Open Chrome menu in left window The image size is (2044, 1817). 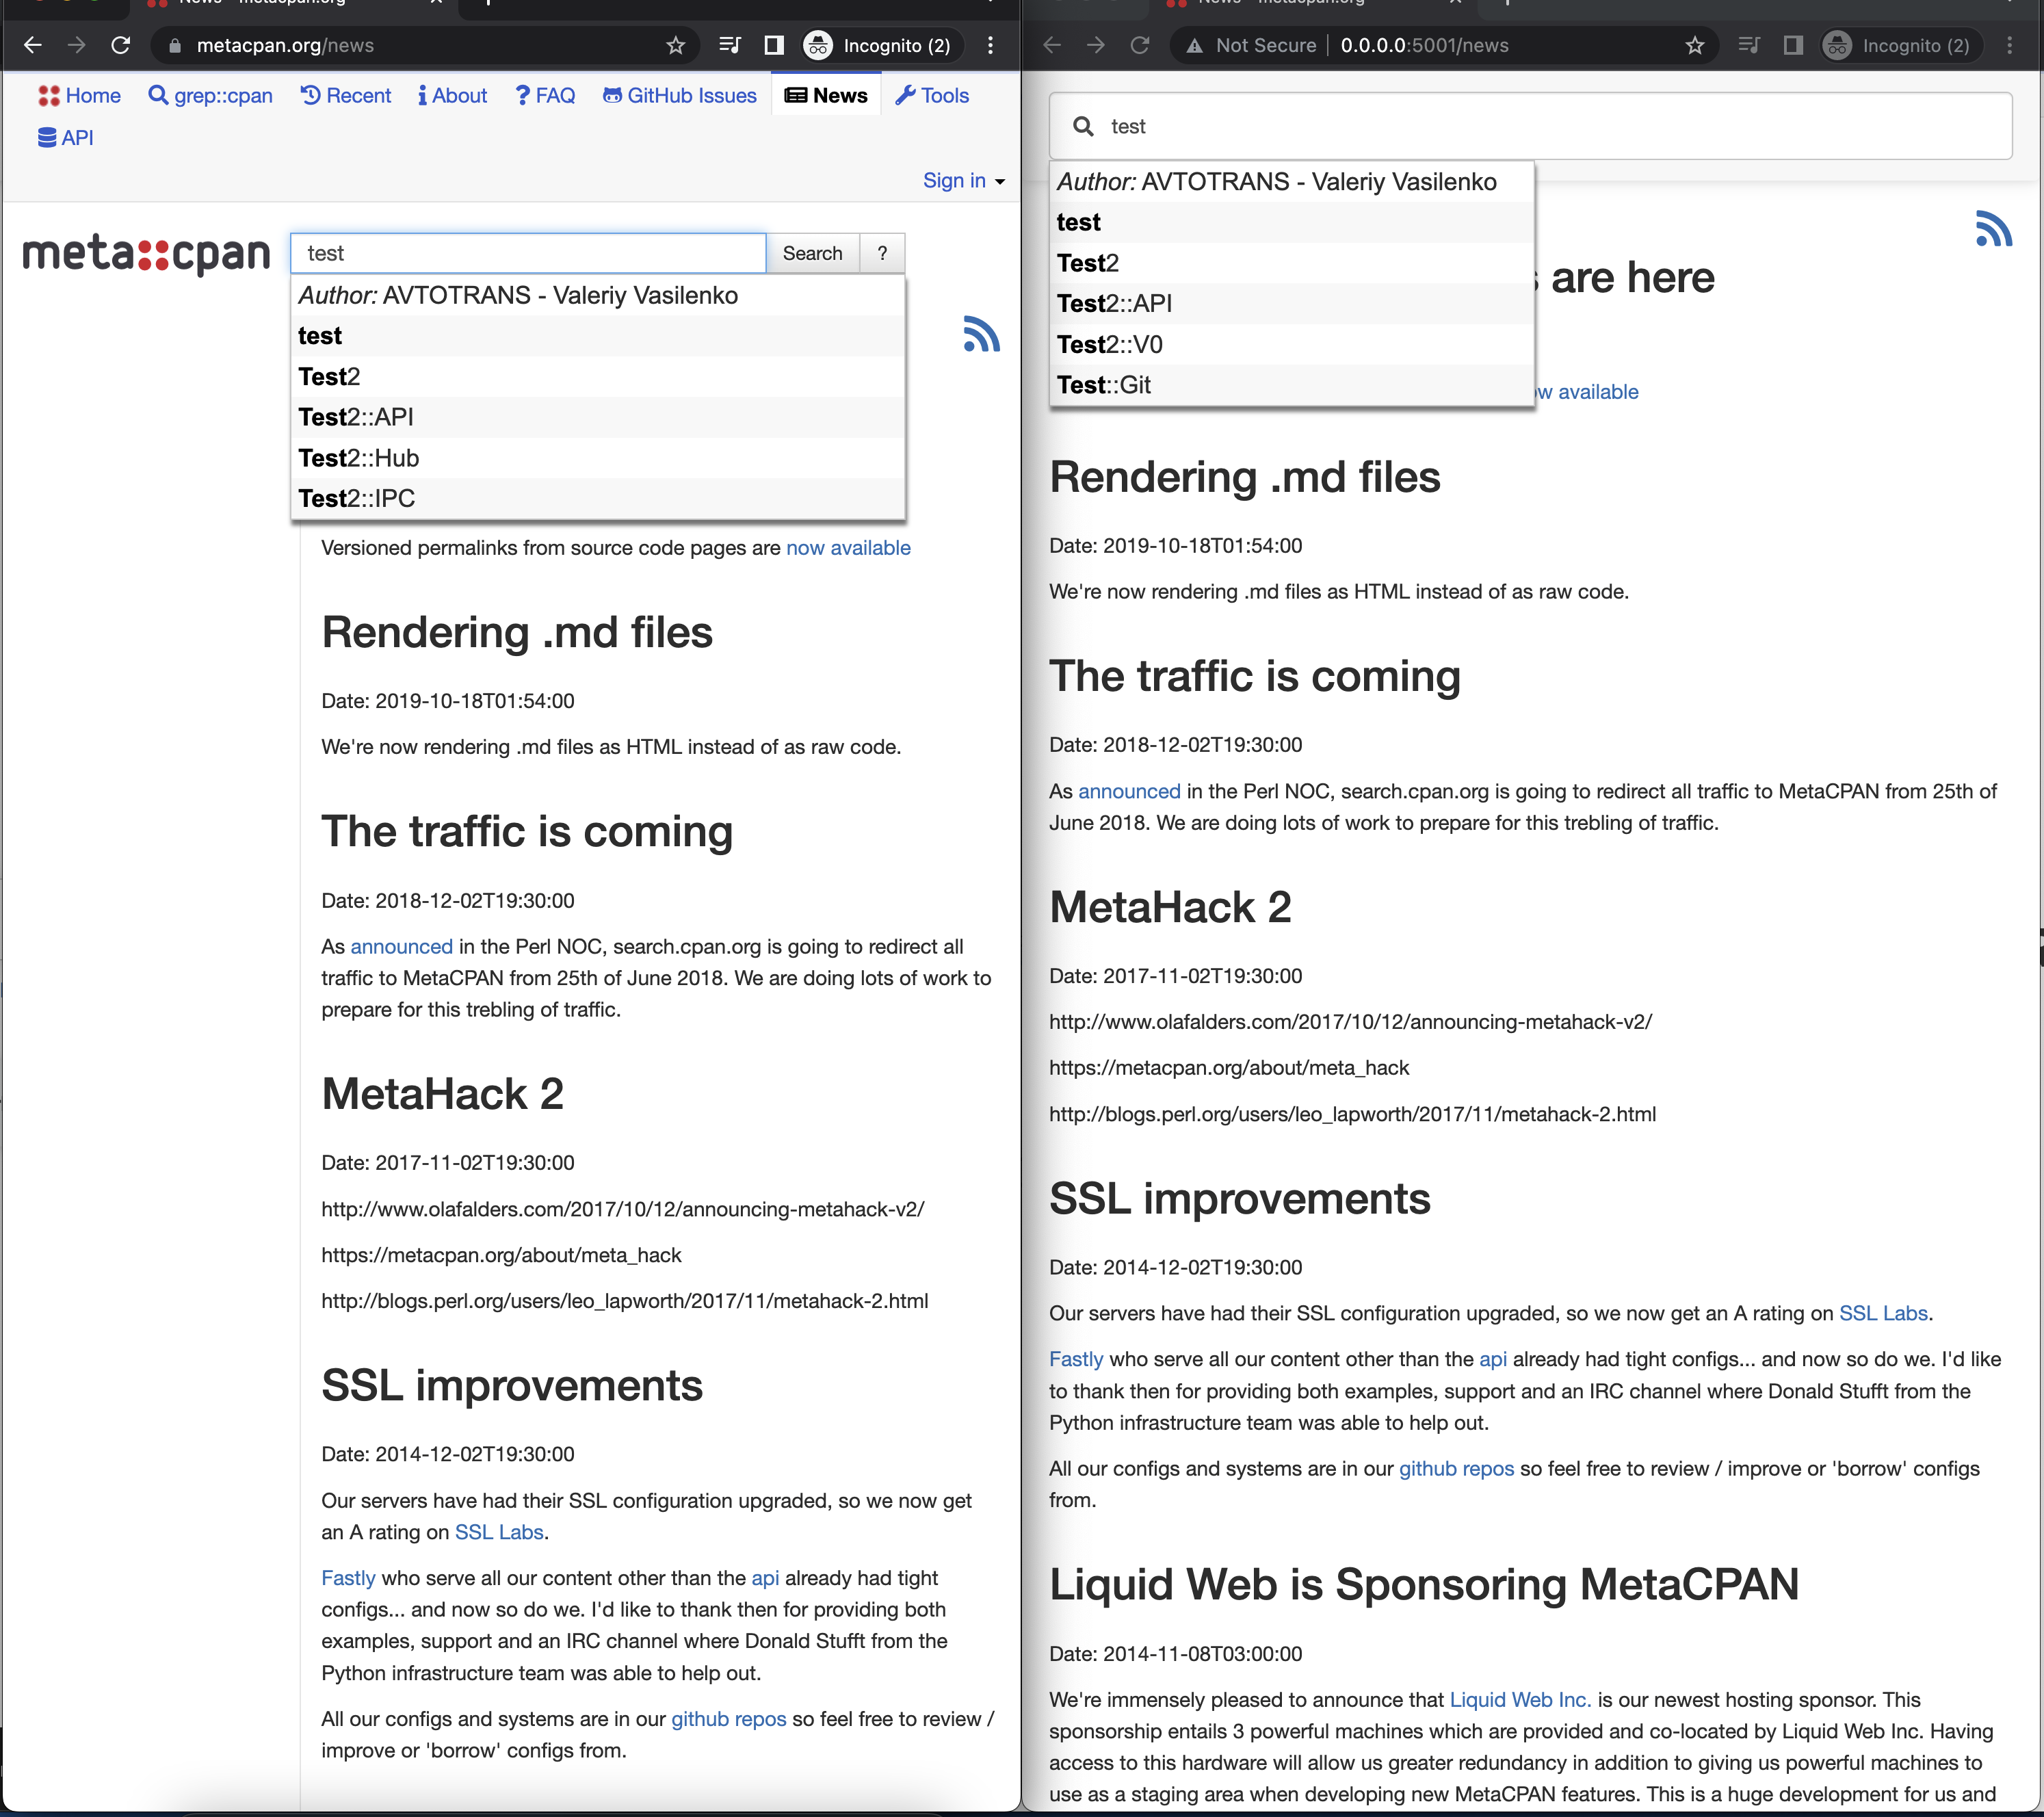click(990, 45)
